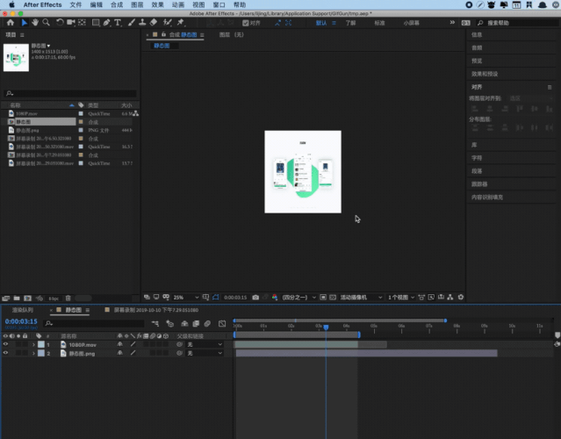Select the Hand tool in toolbar
561x439 pixels.
pyautogui.click(x=33, y=23)
